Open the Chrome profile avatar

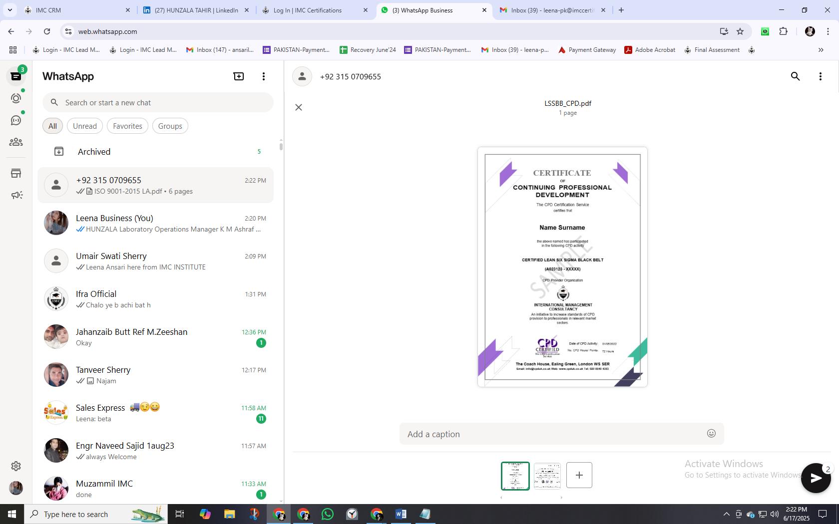(810, 31)
